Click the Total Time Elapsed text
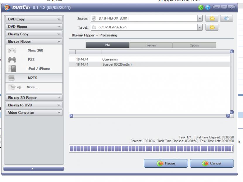Image resolution: width=243 pixels, height=182 pixels. [214, 138]
